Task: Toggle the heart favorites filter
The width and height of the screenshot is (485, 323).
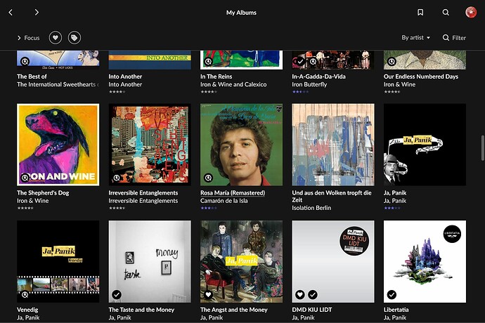Action: coord(56,38)
